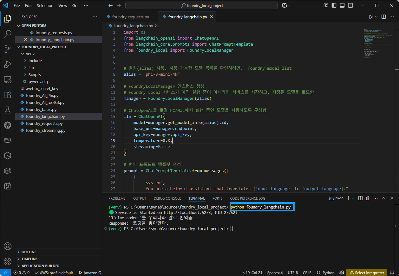399x276 pixels.
Task: Switch to the DEBUG CONSOLE tab
Action: coord(167,198)
